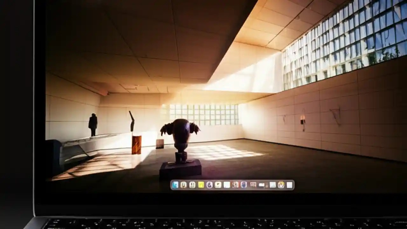The image size is (407, 229).
Task: Open the light-gray panel icon near the Dock's right
Action: coord(272,185)
